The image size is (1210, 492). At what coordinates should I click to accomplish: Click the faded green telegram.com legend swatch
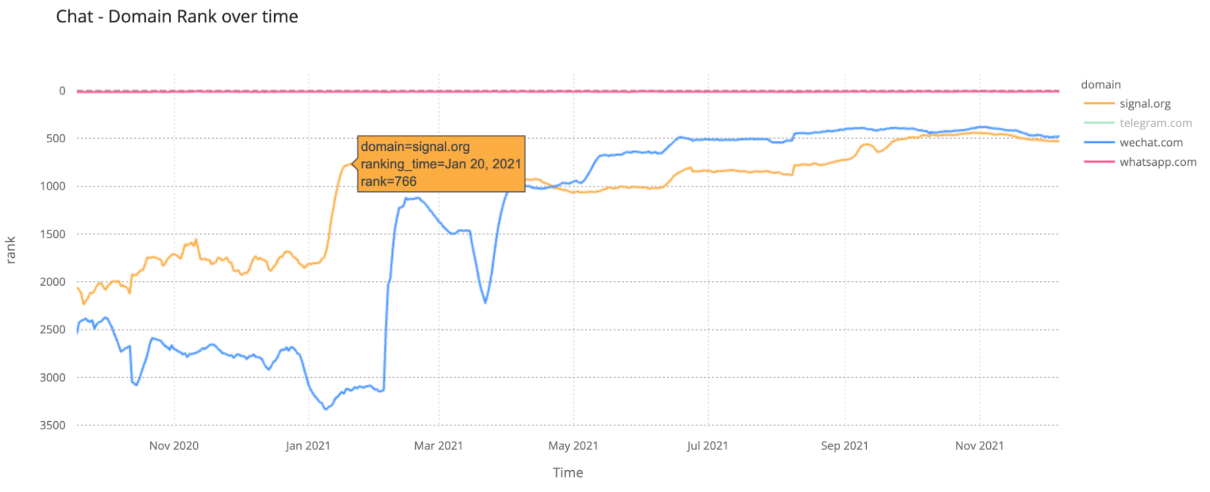(x=1099, y=123)
